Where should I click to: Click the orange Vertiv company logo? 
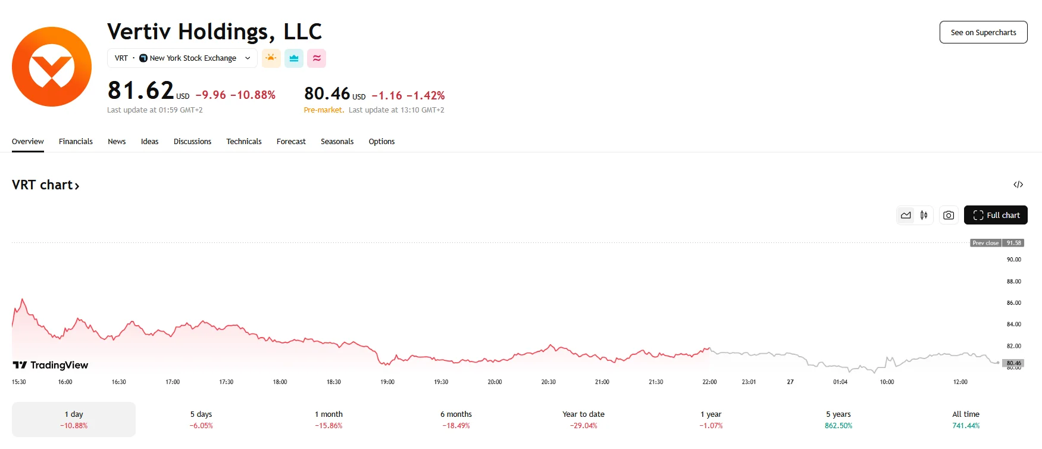[52, 67]
